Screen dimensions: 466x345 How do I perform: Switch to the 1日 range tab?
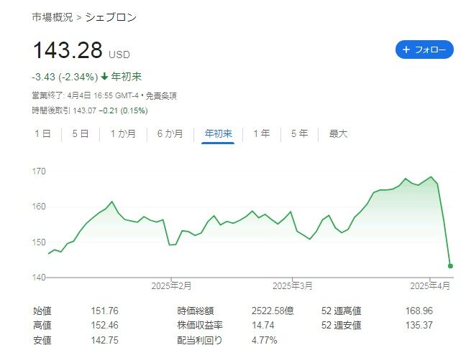pos(43,133)
